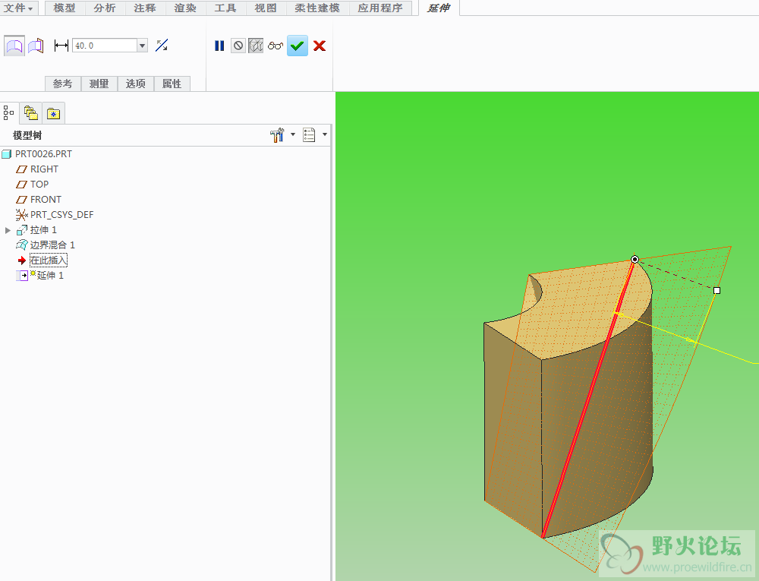Open the favorites navigator tab icon

coord(53,113)
